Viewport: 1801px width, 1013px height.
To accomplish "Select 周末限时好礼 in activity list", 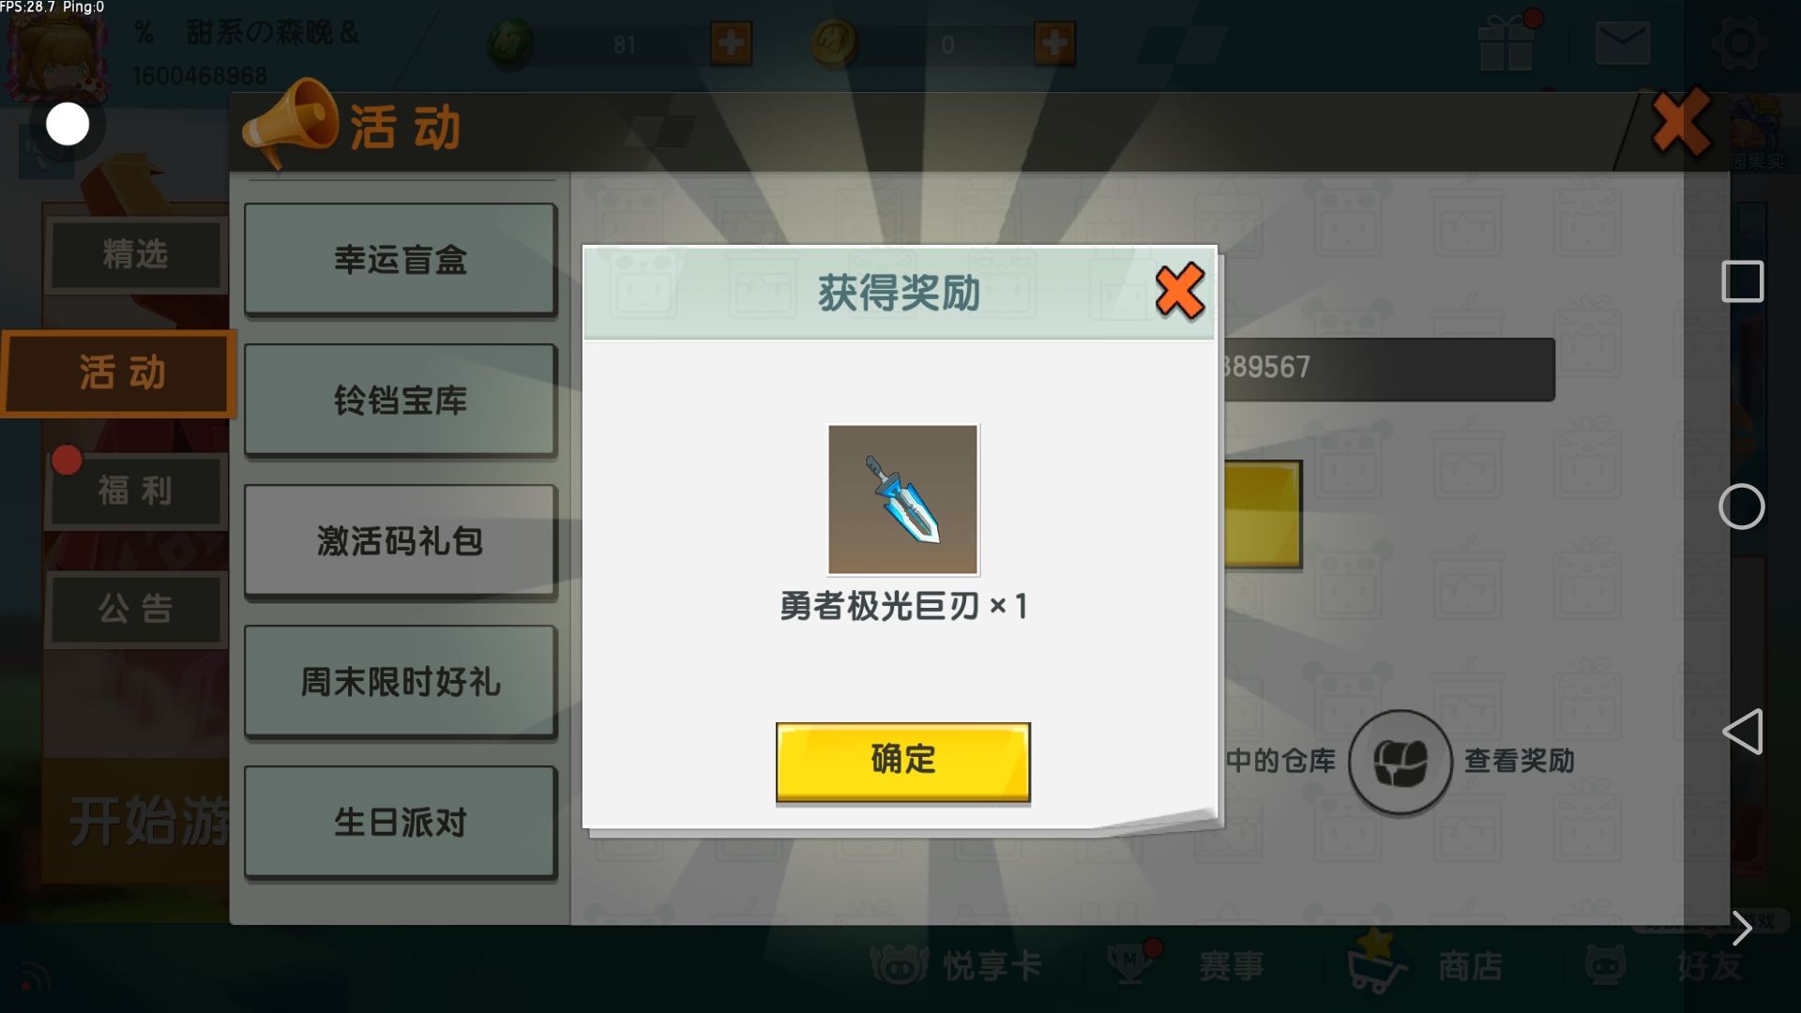I will pos(400,681).
